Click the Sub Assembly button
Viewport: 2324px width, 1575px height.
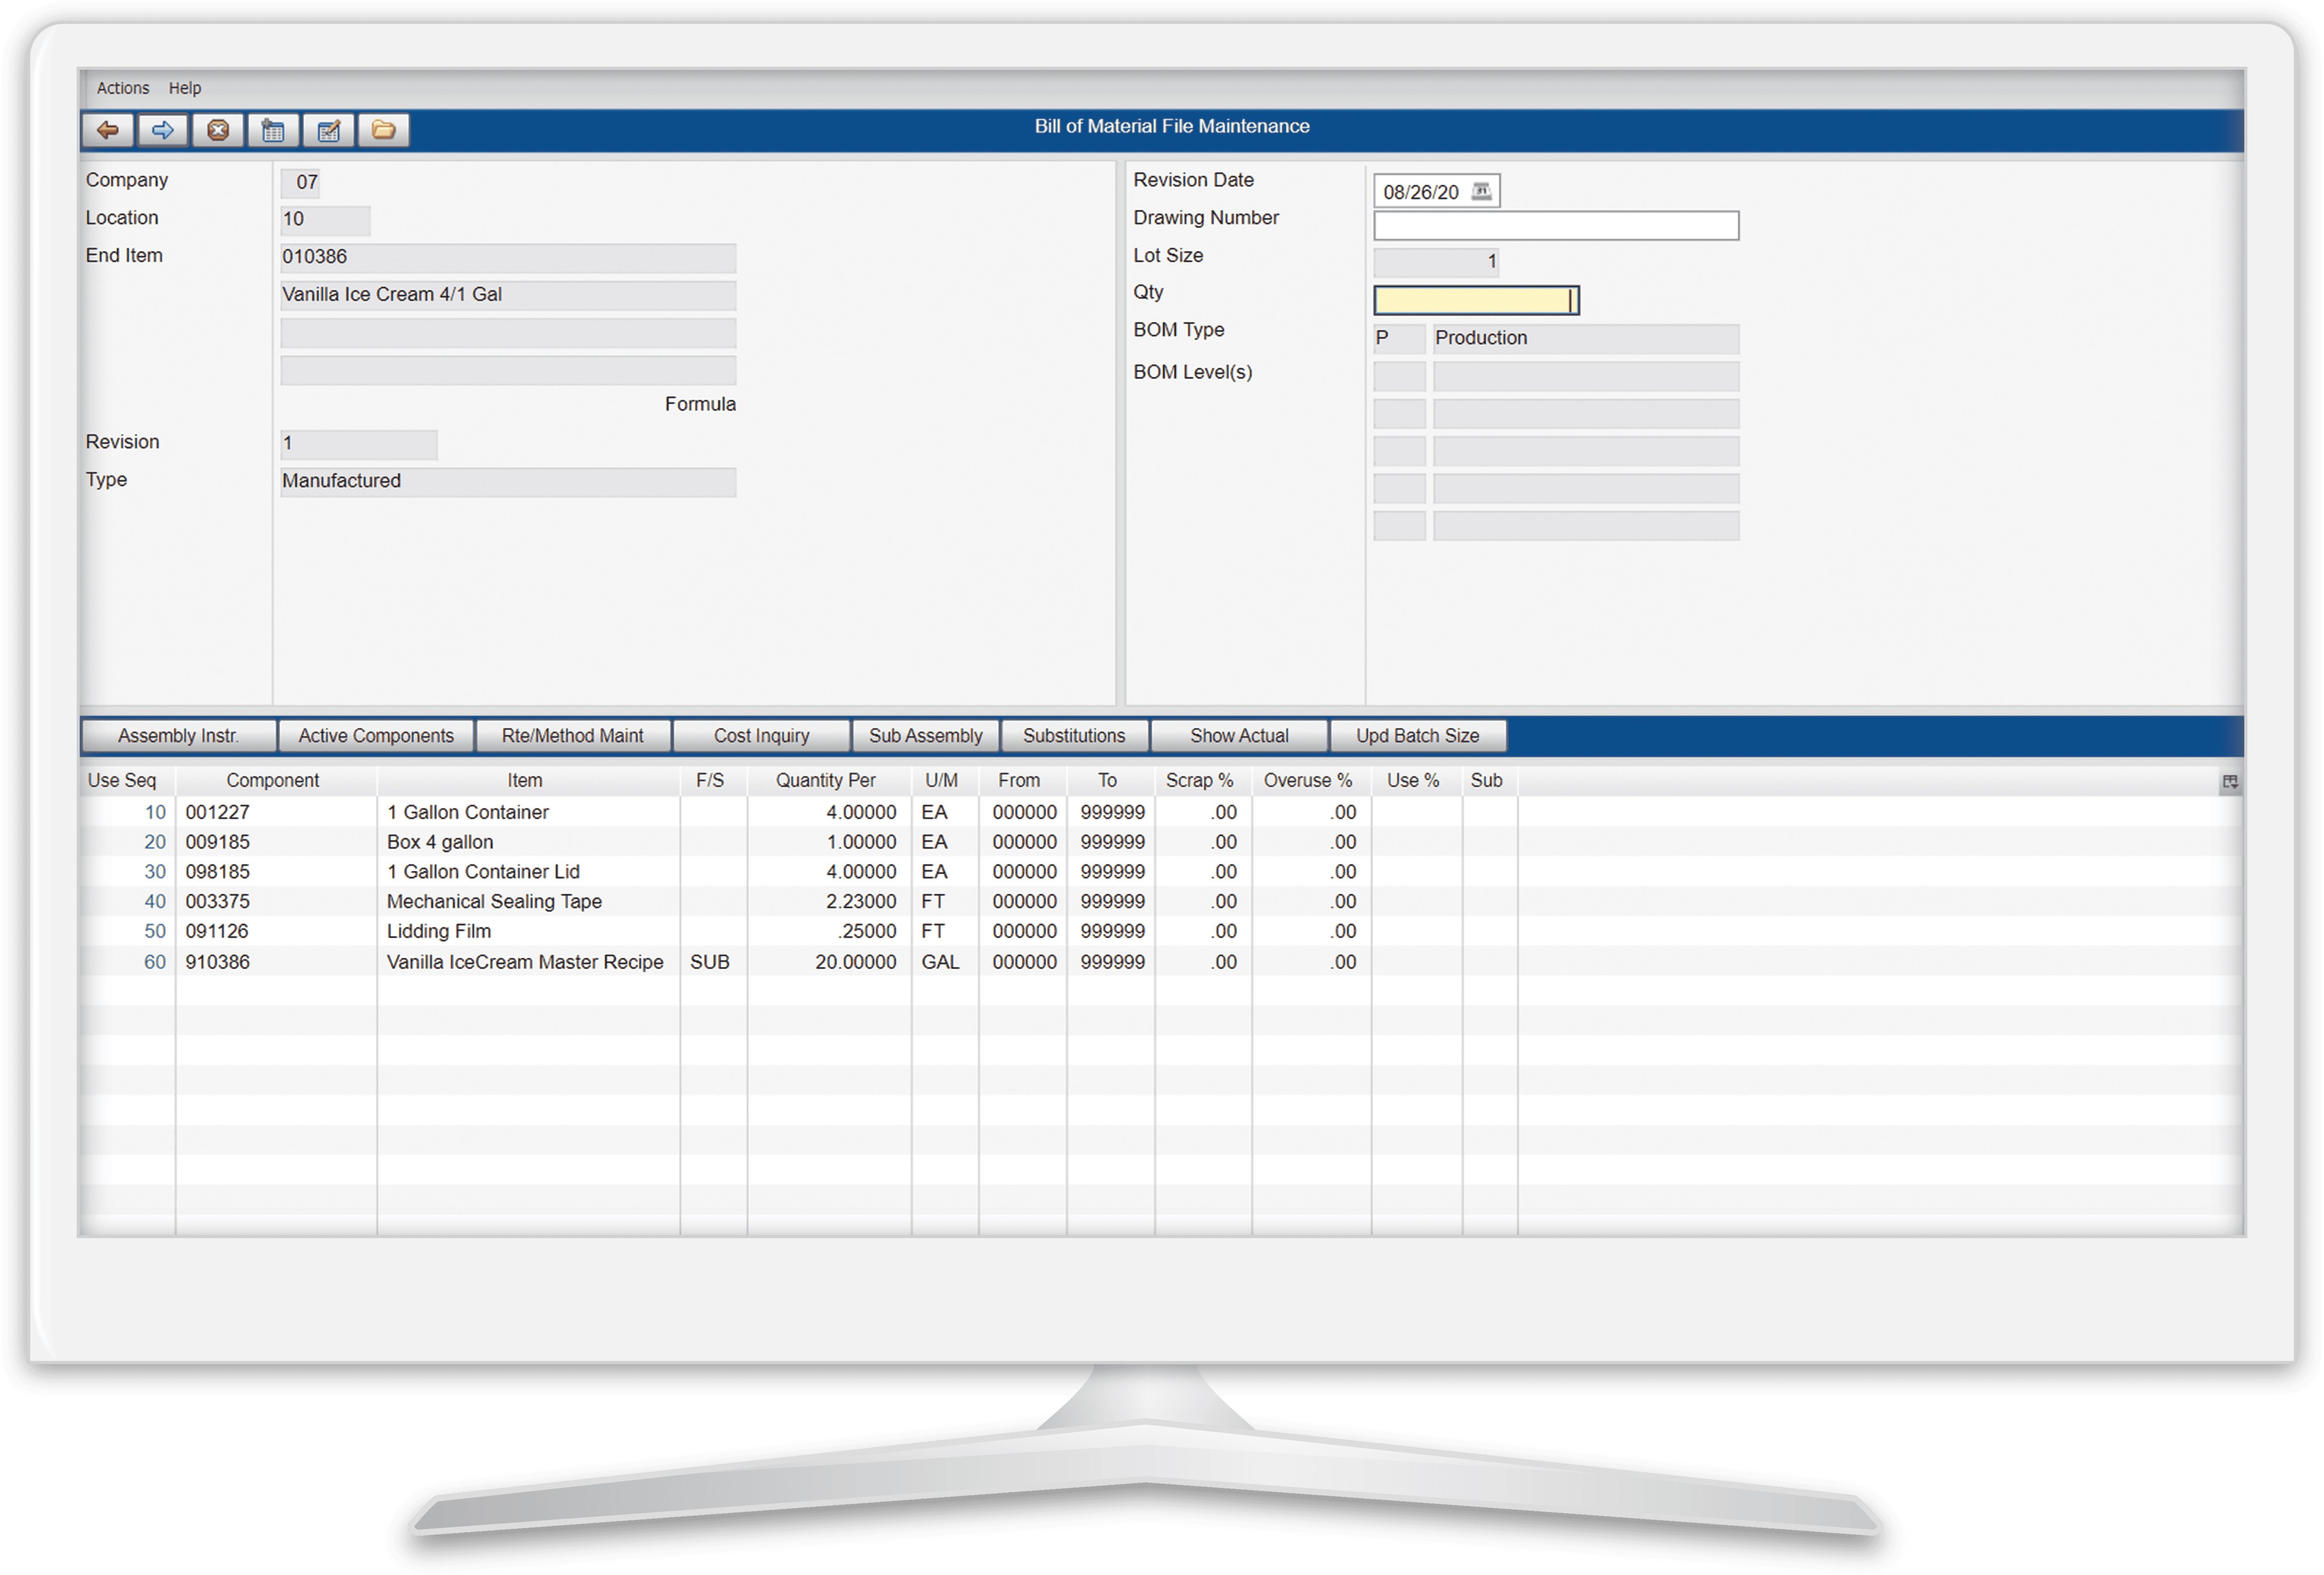pos(926,736)
